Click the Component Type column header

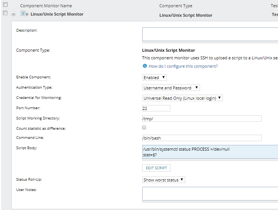(176, 6)
